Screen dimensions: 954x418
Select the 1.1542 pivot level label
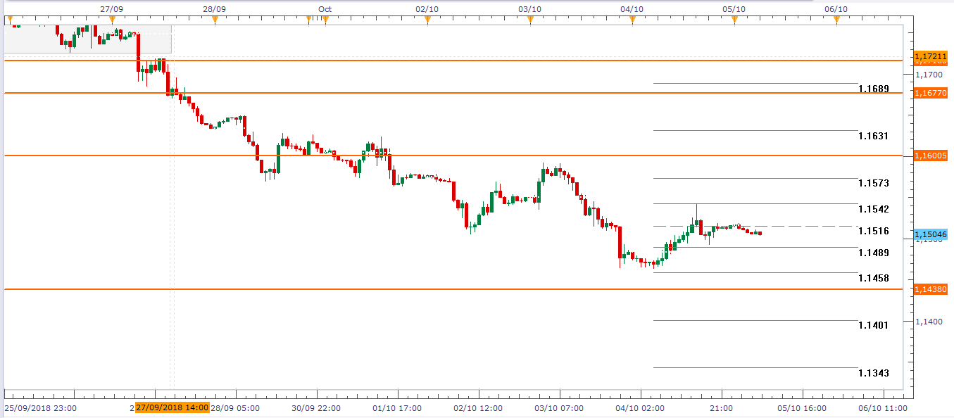click(873, 210)
